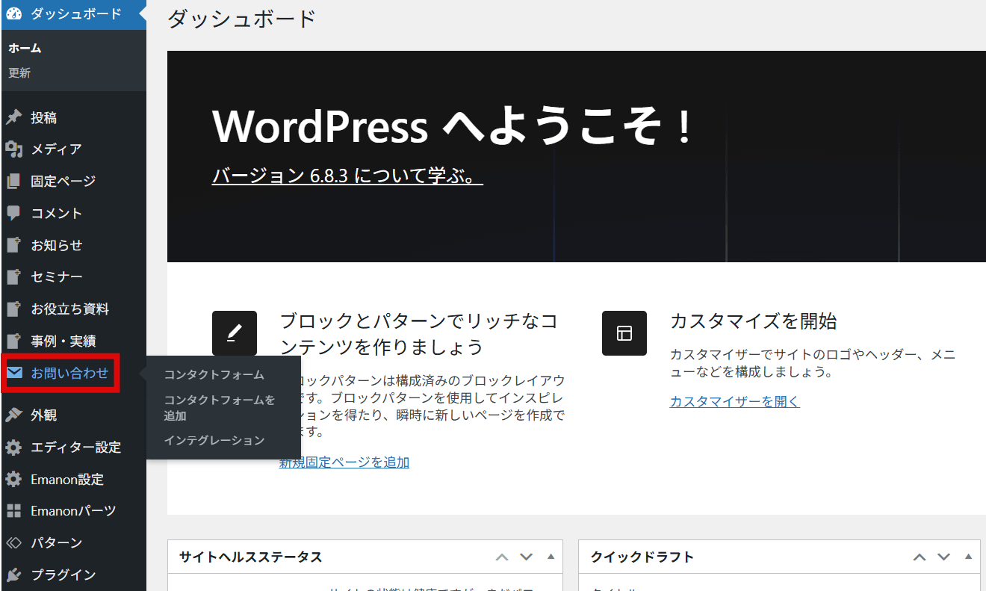Move クイックドラフト panel up with the chevron
Screen dimensions: 986x591
(920, 557)
